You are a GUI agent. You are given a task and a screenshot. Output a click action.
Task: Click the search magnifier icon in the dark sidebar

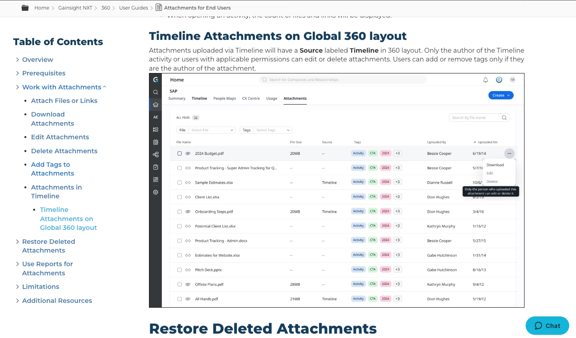coord(156,92)
